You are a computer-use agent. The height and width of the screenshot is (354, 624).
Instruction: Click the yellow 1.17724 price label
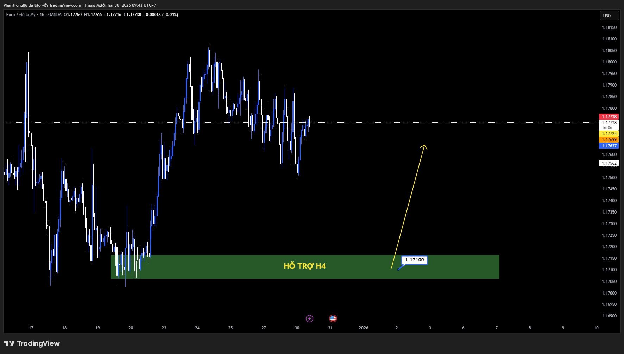point(609,134)
